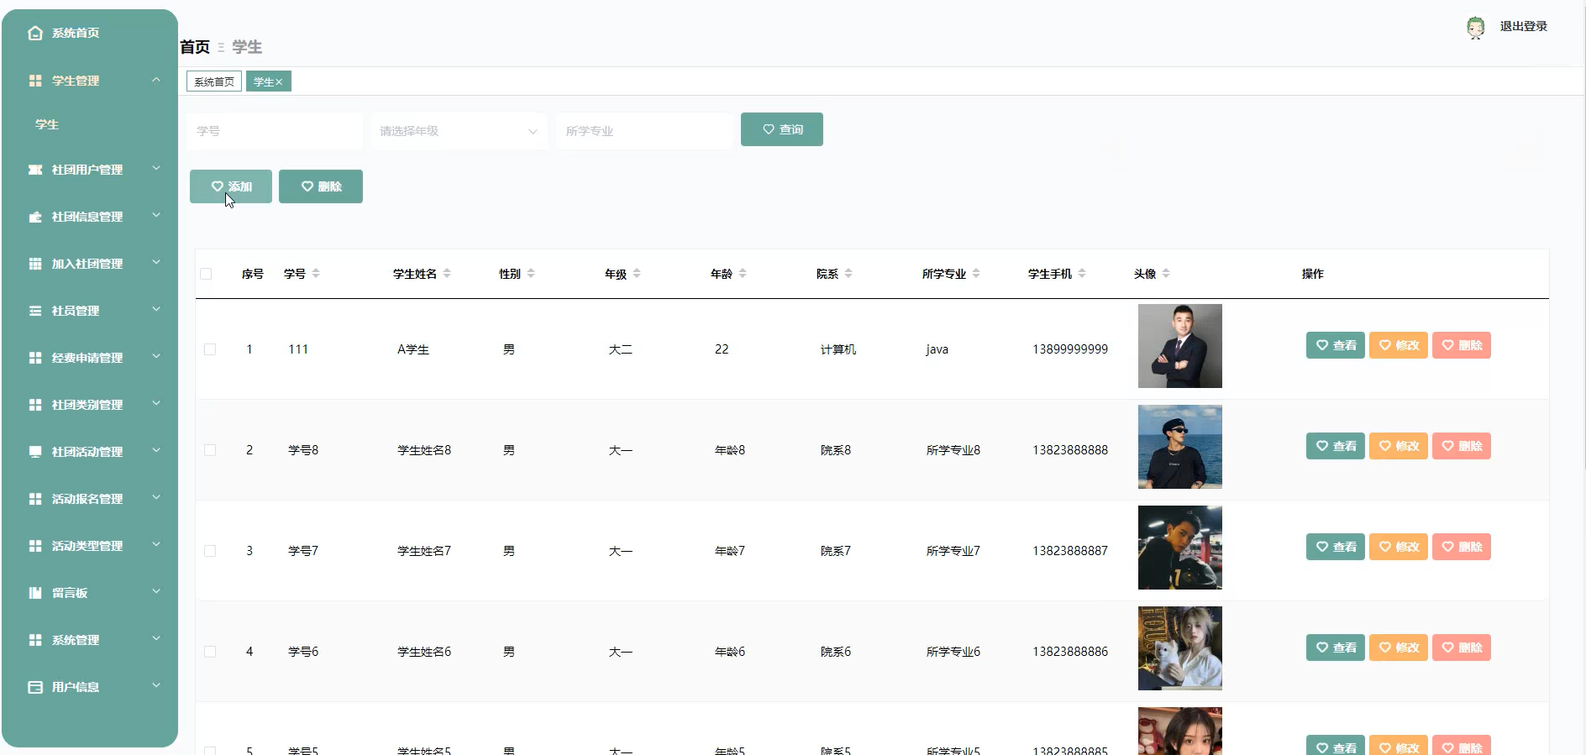This screenshot has height=755, width=1586.
Task: Click the 用户信息 sidebar icon
Action: 35,687
